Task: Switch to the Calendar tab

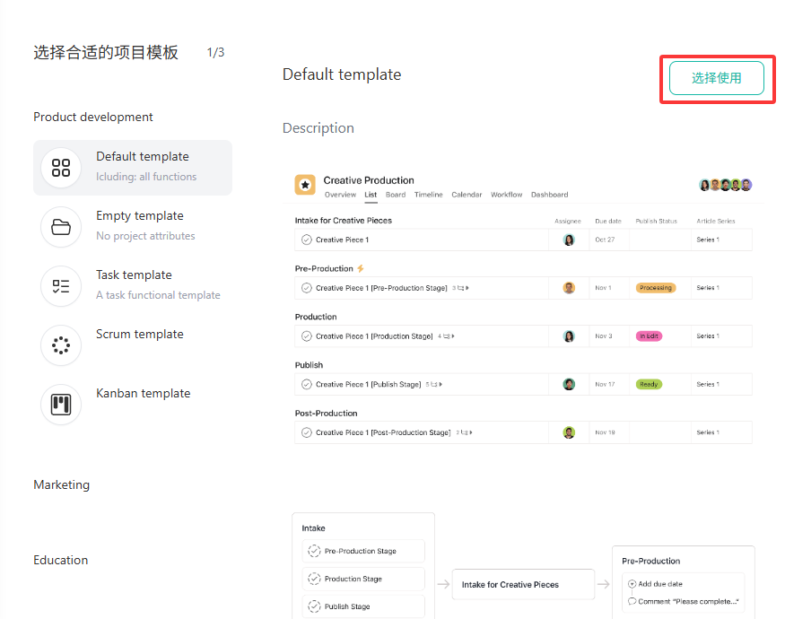Action: click(467, 195)
